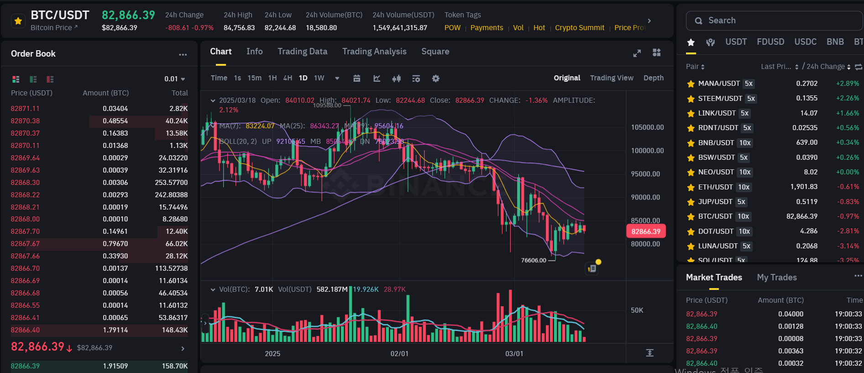Select 1H chart interval

(272, 78)
